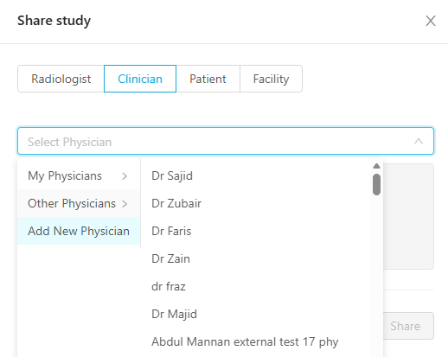Expand the Other Physicians chevron arrow

(125, 204)
